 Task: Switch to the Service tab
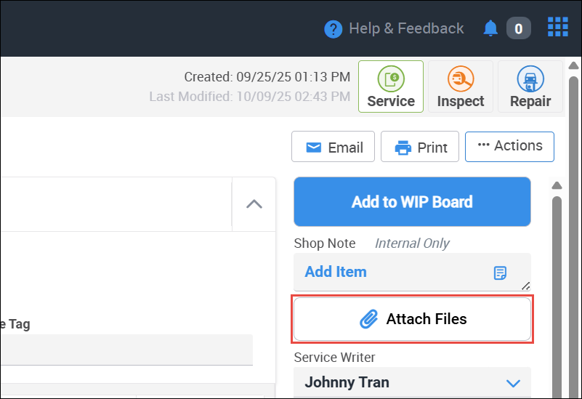[391, 86]
